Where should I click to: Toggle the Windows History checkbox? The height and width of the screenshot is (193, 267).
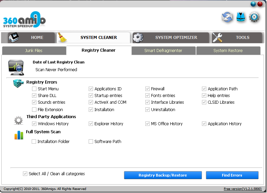34,124
